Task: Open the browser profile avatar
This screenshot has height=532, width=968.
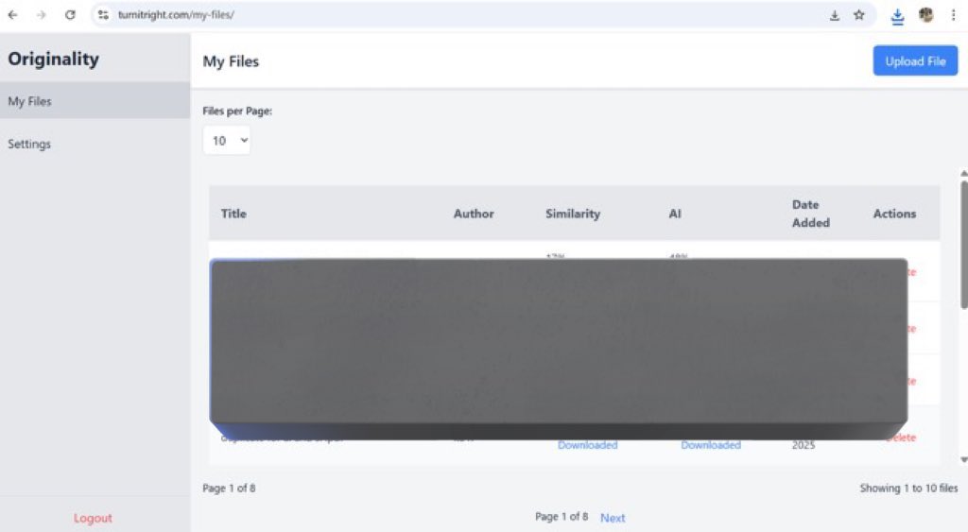Action: pyautogui.click(x=925, y=15)
